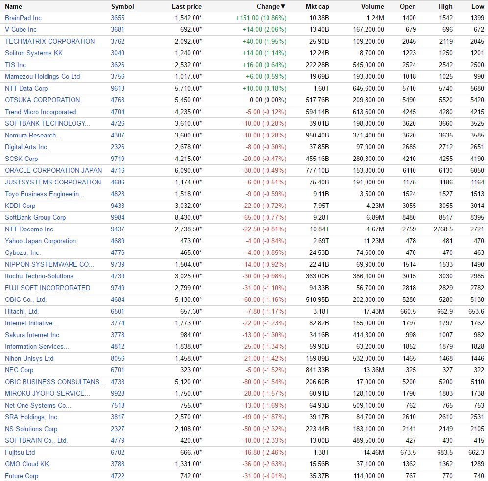Sort by Mkt cap column header
Image resolution: width=488 pixels, height=481 pixels.
317,6
